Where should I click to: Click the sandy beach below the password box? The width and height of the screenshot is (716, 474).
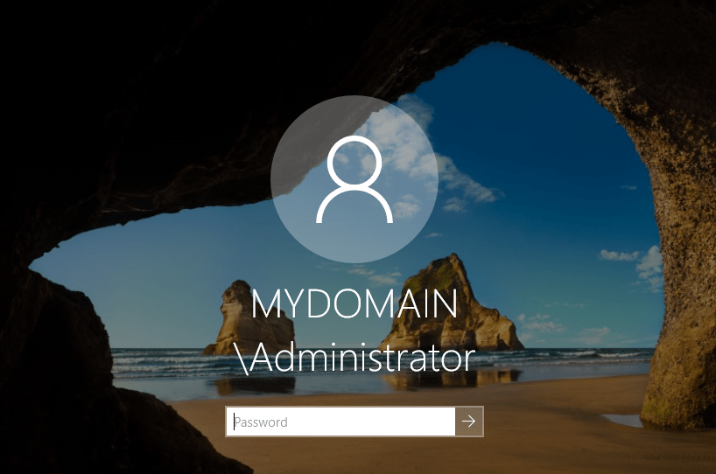click(368, 455)
